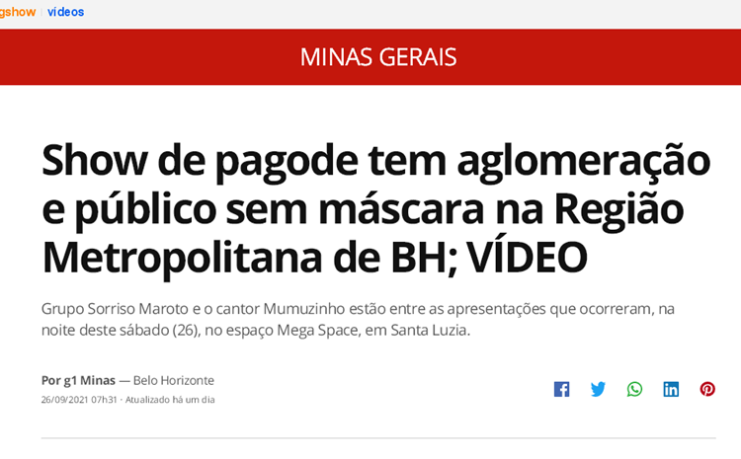741x459 pixels.
Task: Click Santa Luzia in the subtitle
Action: click(429, 330)
